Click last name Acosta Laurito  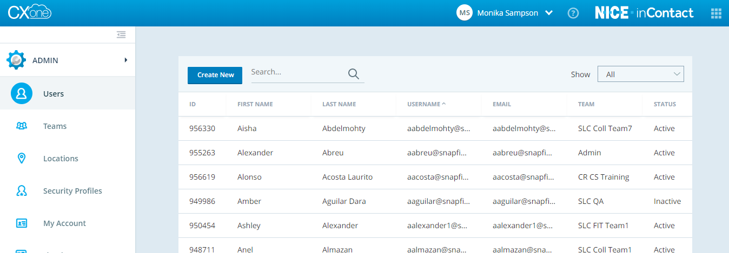(x=347, y=177)
